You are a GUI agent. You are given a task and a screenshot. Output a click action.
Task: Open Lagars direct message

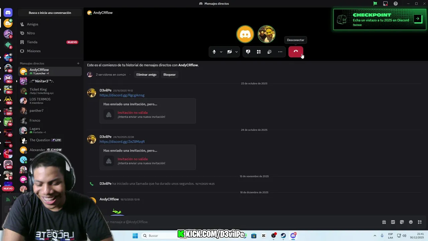pyautogui.click(x=50, y=130)
